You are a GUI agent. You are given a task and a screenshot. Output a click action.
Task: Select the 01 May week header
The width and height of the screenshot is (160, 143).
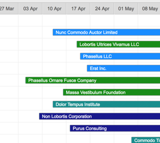[x=126, y=9]
